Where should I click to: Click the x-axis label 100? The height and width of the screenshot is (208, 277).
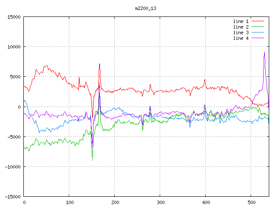click(x=70, y=202)
